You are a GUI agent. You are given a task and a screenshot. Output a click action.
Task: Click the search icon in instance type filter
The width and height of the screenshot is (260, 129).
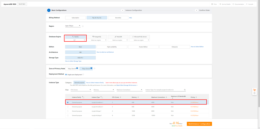[x=185, y=90]
